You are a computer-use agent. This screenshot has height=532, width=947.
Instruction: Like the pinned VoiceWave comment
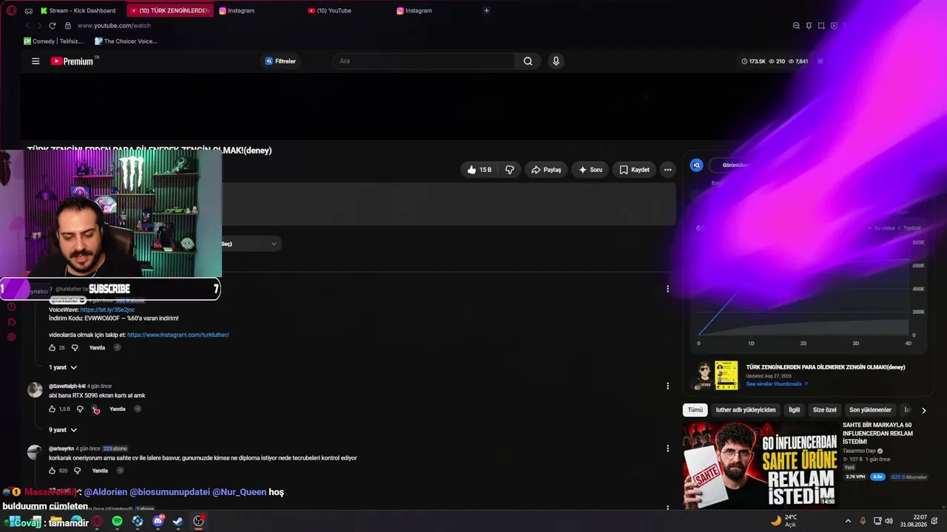[53, 347]
